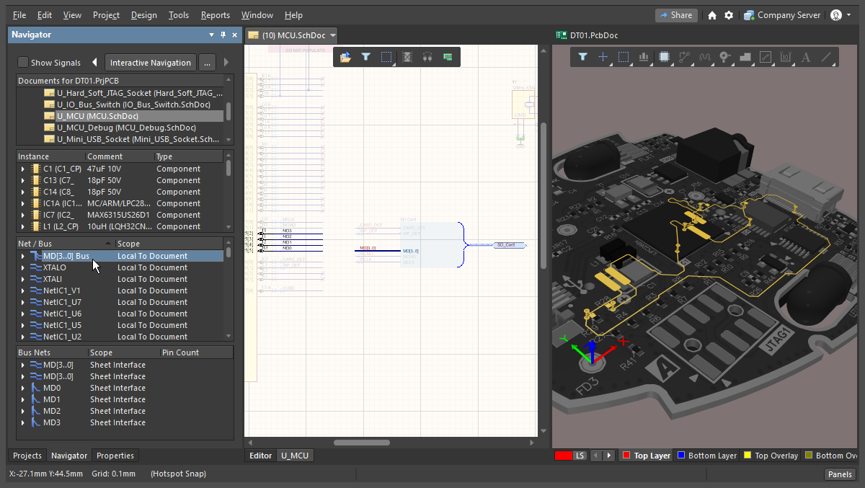The image size is (865, 488).
Task: Switch to the Properties panel tab
Action: tap(115, 456)
